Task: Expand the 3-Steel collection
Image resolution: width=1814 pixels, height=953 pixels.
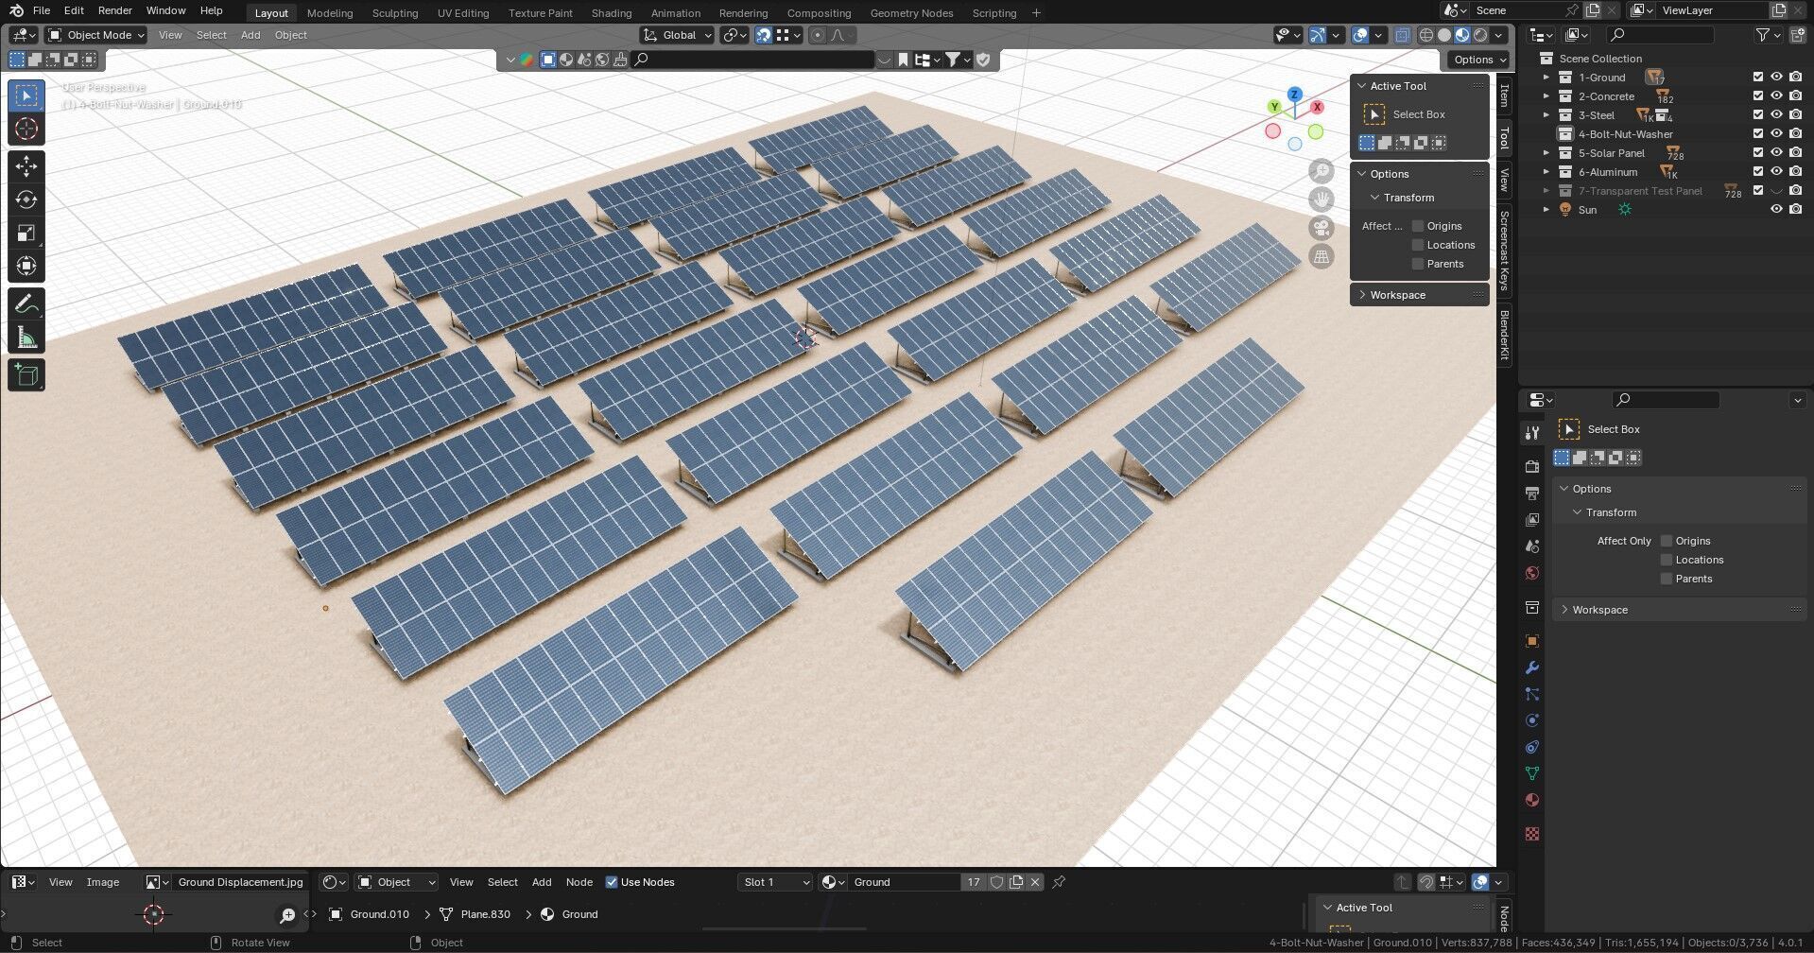Action: click(1546, 115)
